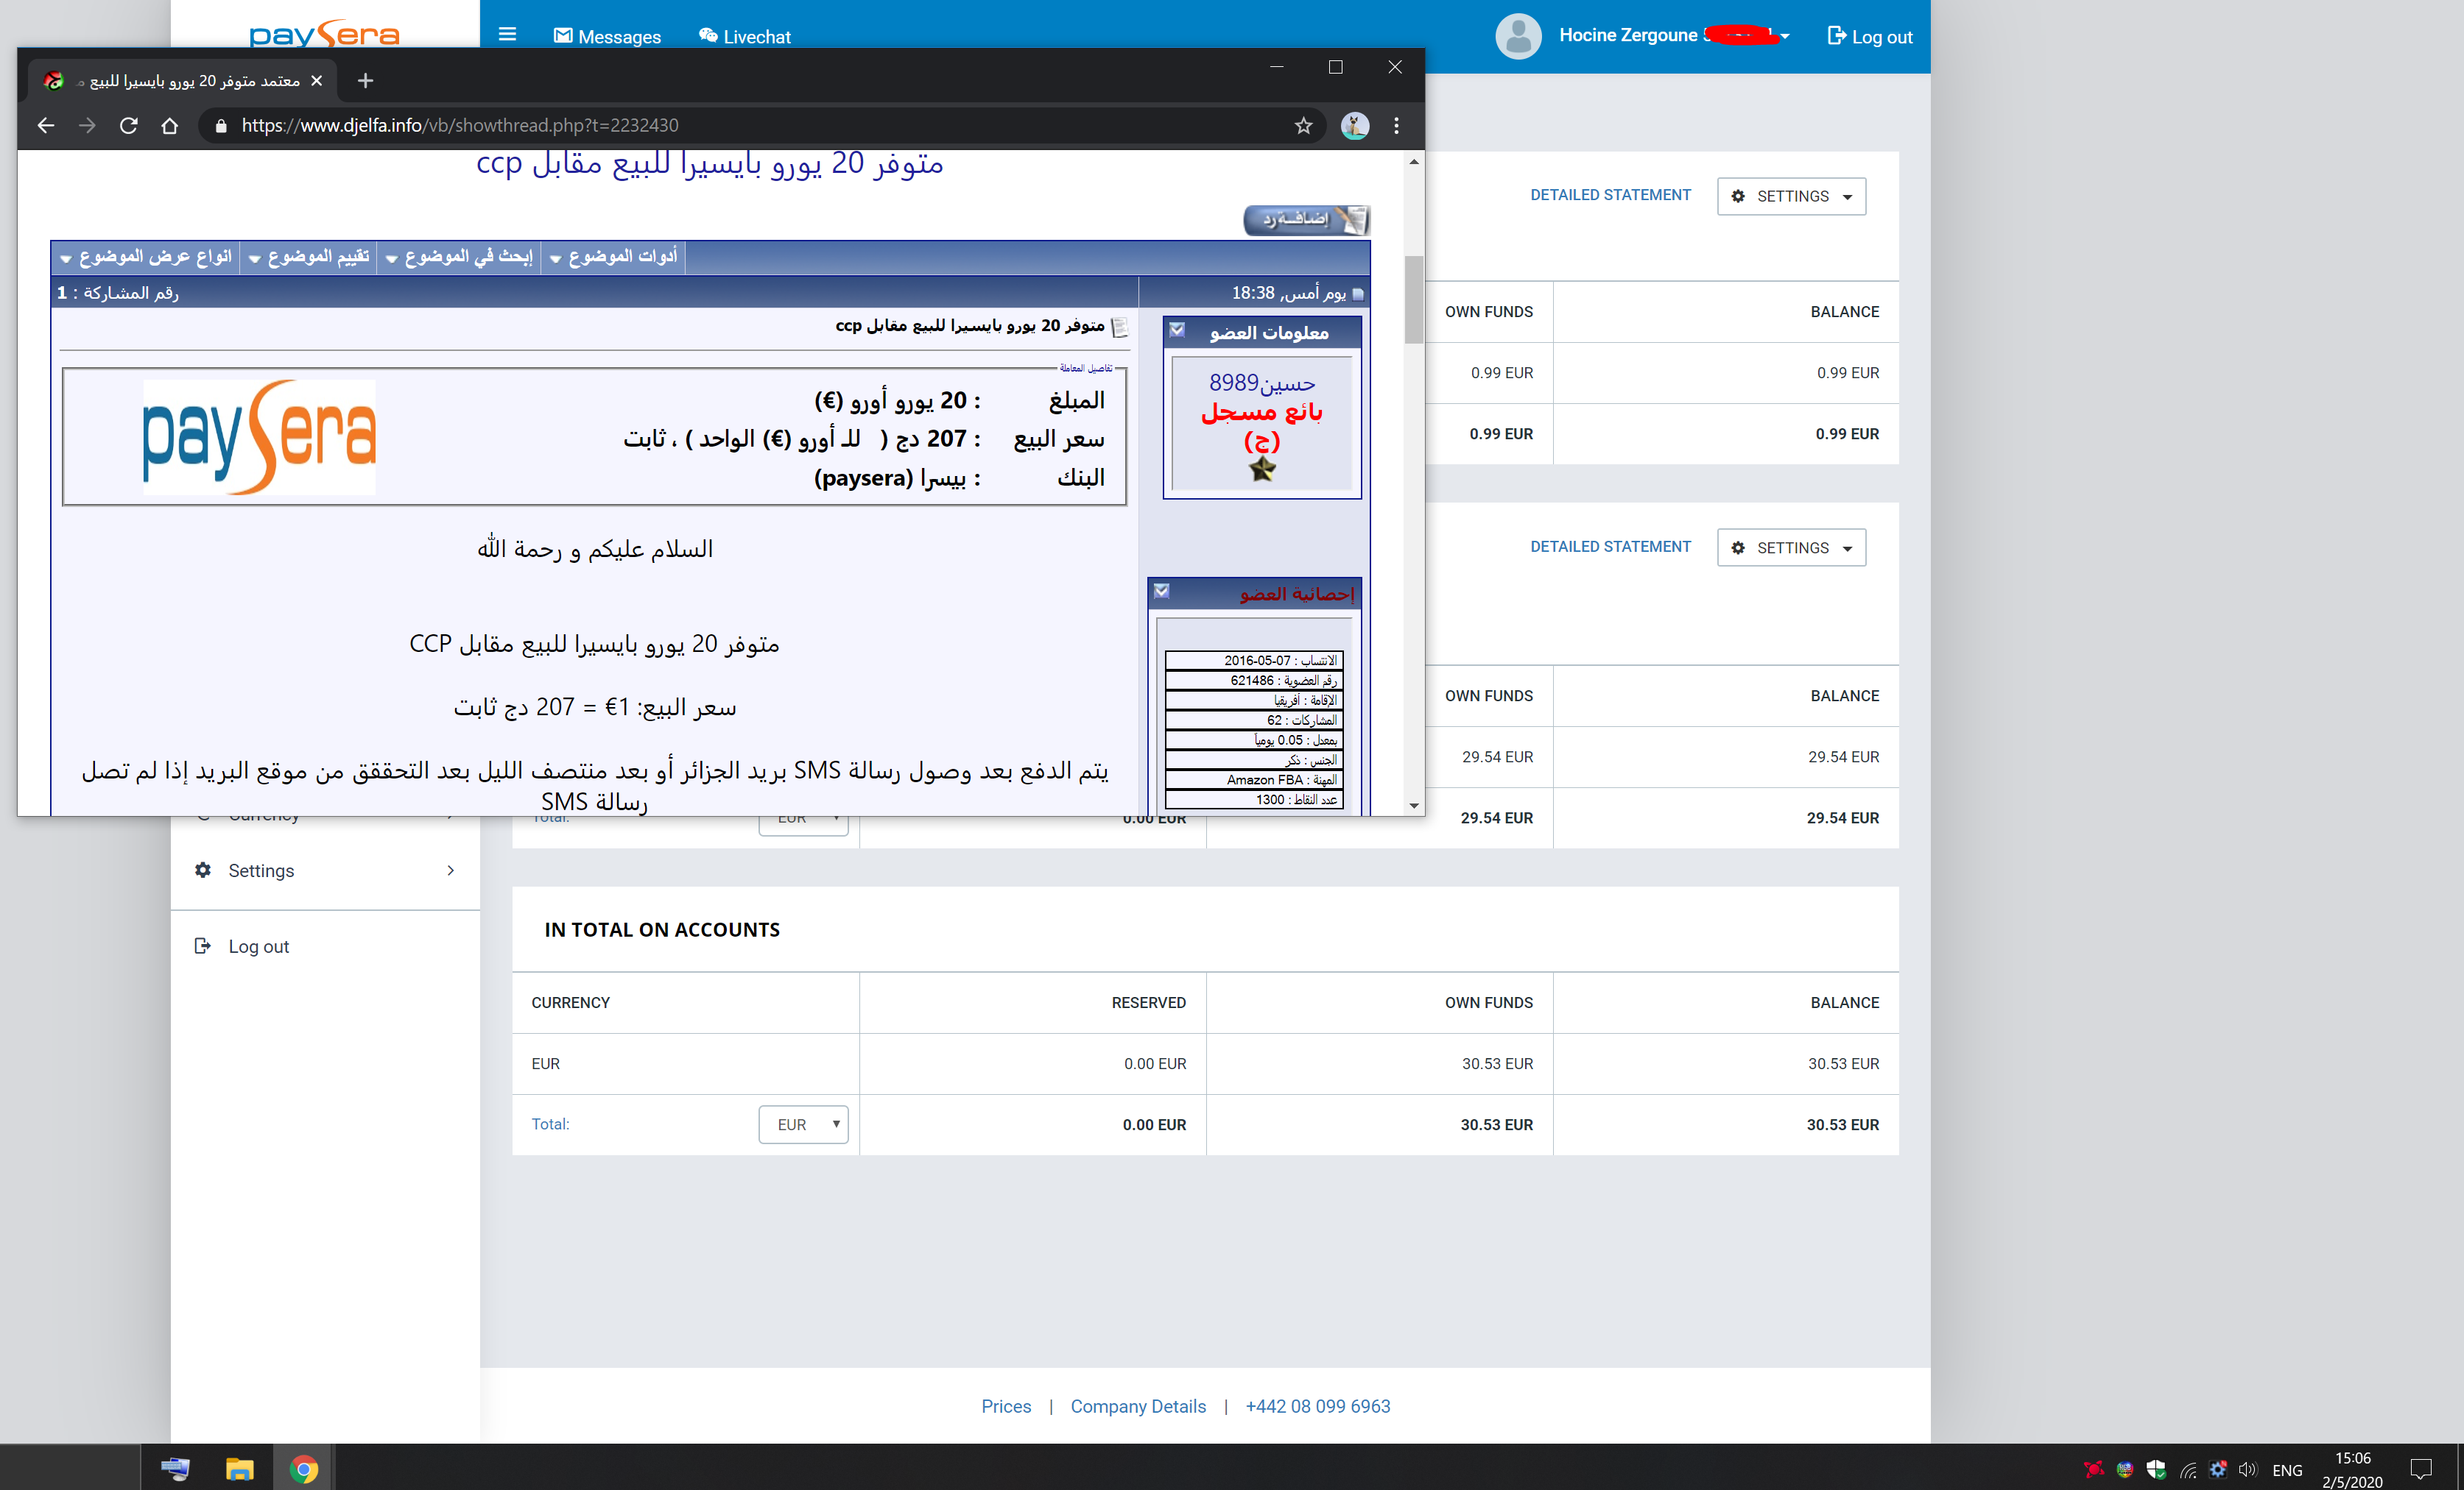This screenshot has height=1490, width=2464.
Task: Switch the ENG input language indicator
Action: click(2287, 1470)
